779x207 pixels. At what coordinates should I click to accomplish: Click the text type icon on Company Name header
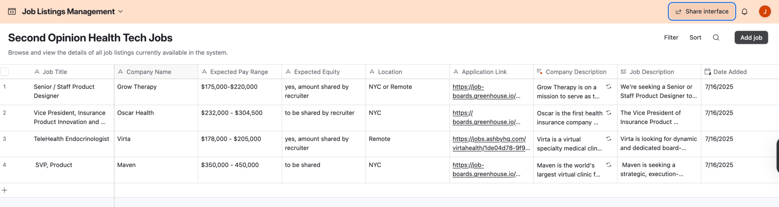pos(121,72)
